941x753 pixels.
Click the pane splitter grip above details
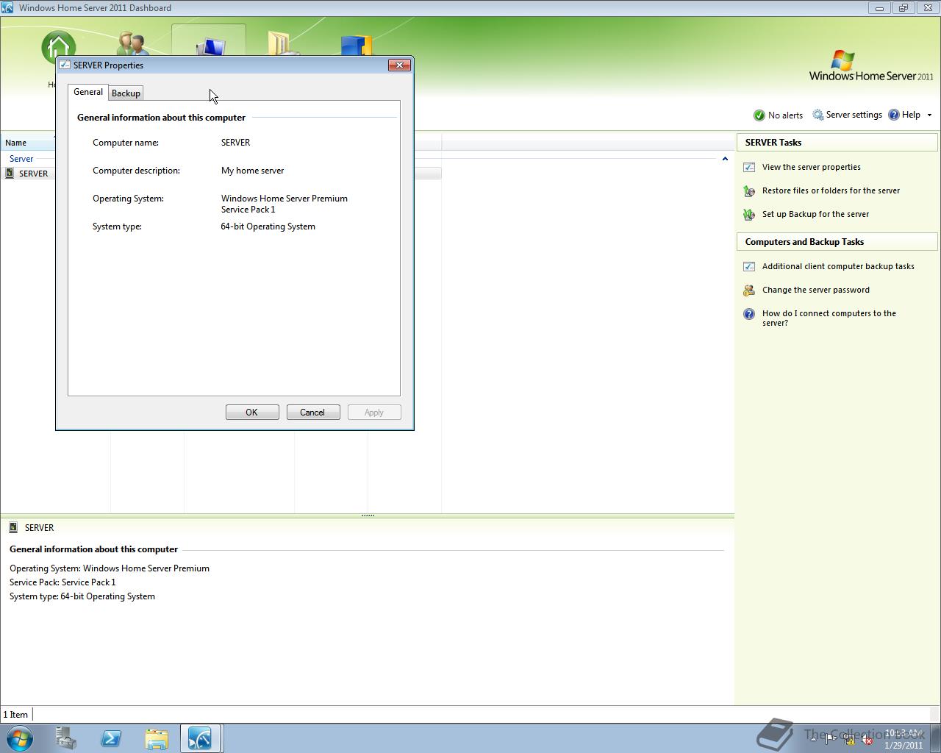(x=368, y=515)
